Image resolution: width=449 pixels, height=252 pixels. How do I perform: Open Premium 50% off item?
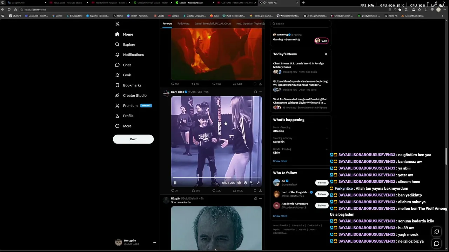[133, 105]
